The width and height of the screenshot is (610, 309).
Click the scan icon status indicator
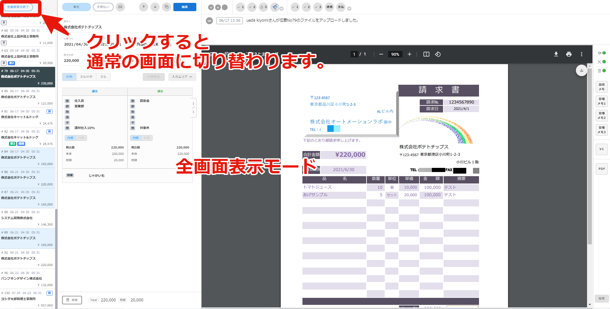pos(602,62)
